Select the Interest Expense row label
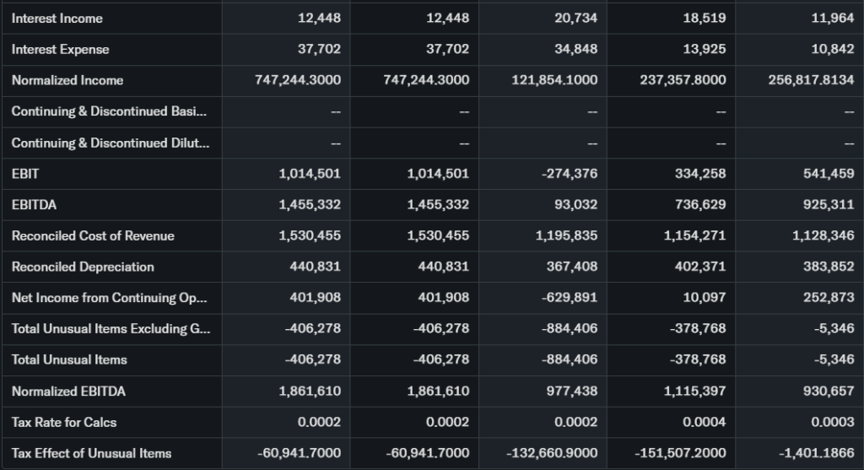Image resolution: width=864 pixels, height=470 pixels. click(61, 50)
